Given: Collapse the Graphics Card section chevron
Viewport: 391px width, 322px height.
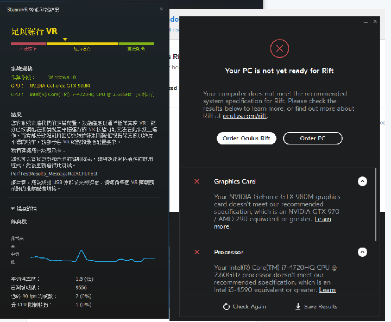Looking at the screenshot, I should pyautogui.click(x=362, y=181).
